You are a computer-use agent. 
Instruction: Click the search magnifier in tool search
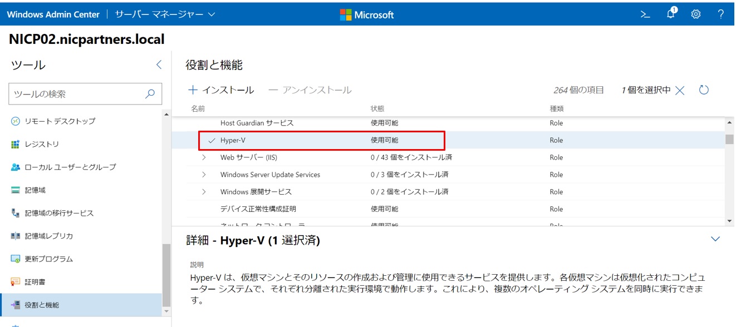coord(150,94)
